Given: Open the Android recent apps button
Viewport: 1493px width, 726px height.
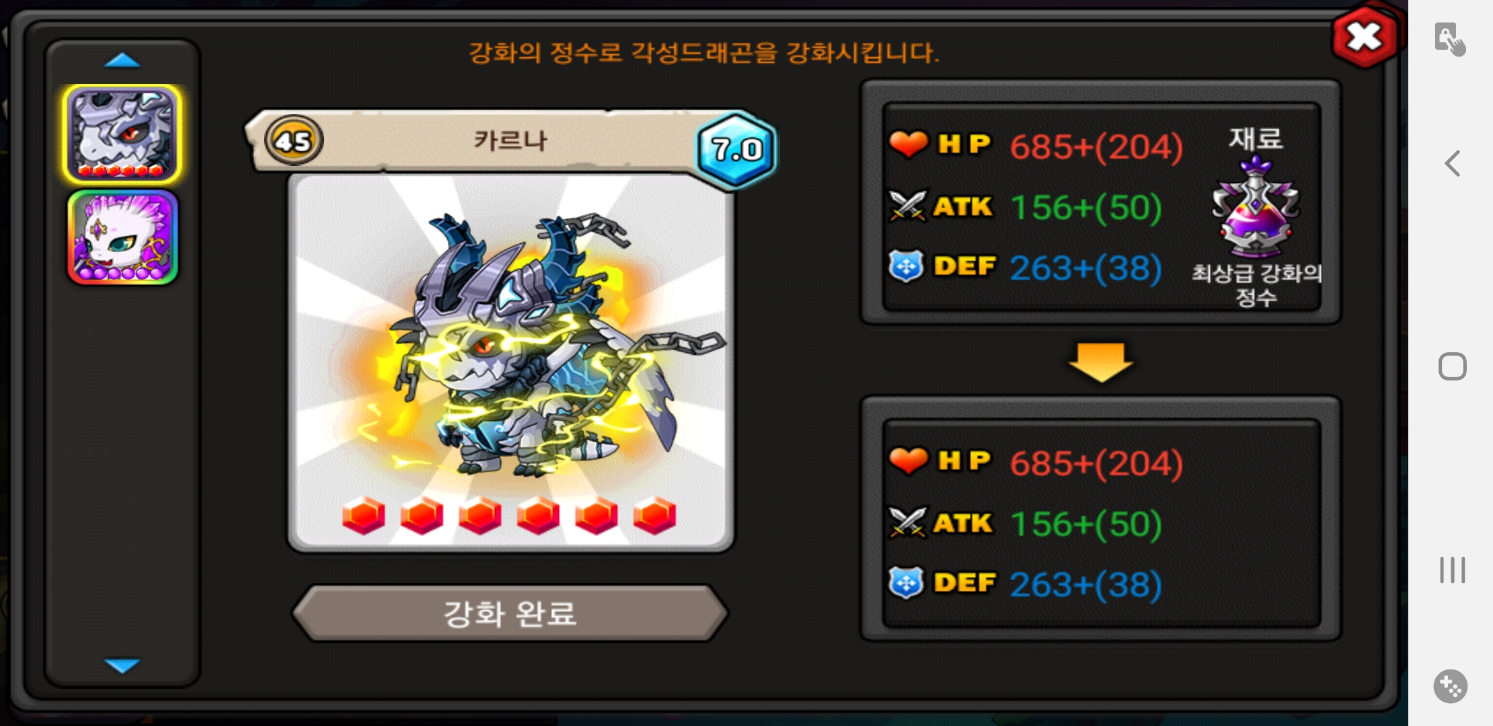Looking at the screenshot, I should point(1453,570).
